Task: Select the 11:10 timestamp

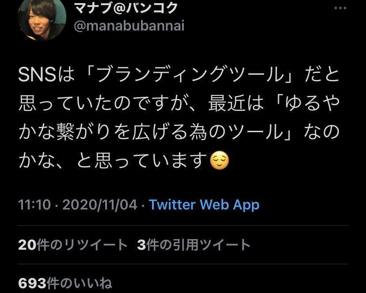Action: click(34, 205)
